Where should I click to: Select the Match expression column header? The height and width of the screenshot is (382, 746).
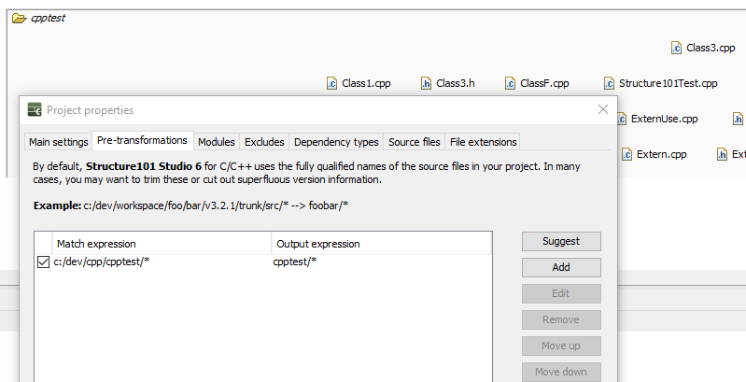[x=162, y=244]
